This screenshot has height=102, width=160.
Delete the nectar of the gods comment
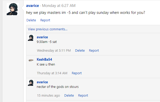(69, 95)
